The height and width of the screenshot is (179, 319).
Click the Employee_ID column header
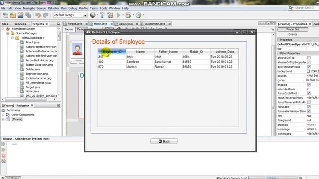(112, 52)
